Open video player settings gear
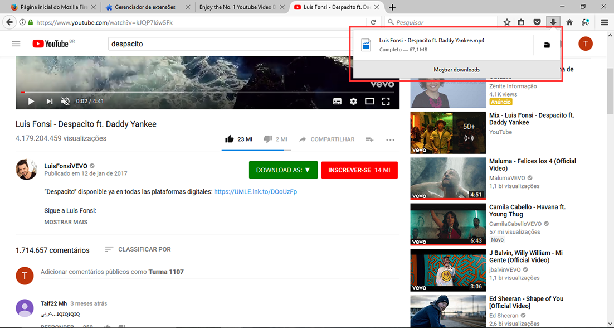The height and width of the screenshot is (328, 614). pos(354,101)
